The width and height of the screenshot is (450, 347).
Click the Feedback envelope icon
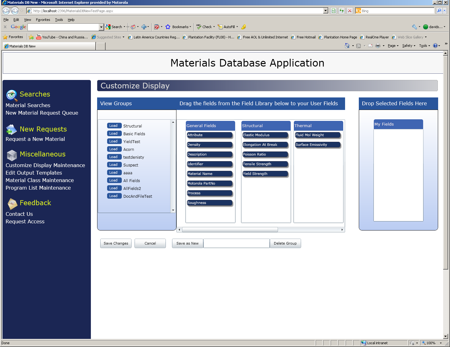pos(12,204)
